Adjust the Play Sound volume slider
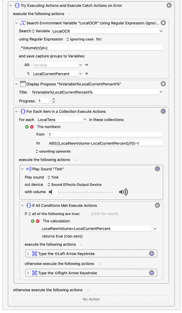This screenshot has height=313, width=182. tap(87, 192)
